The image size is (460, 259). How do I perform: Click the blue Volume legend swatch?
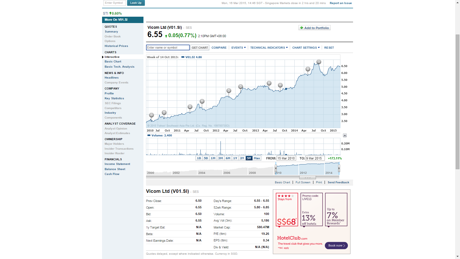149,135
